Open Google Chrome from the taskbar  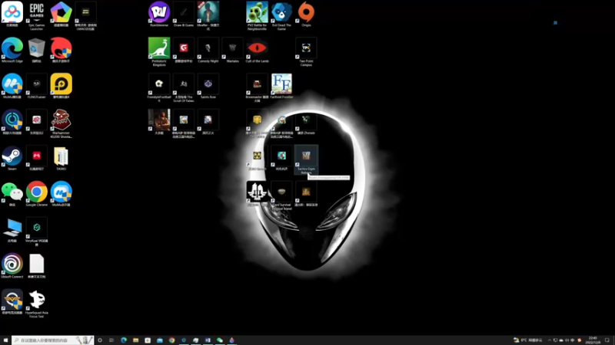[171, 340]
